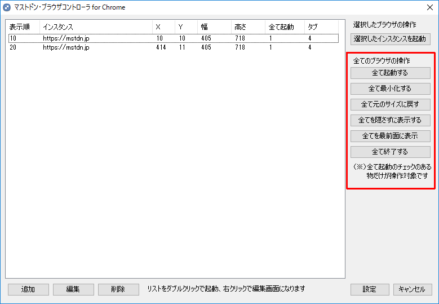Click 全て終了する button
This screenshot has width=439, height=304.
tap(391, 152)
